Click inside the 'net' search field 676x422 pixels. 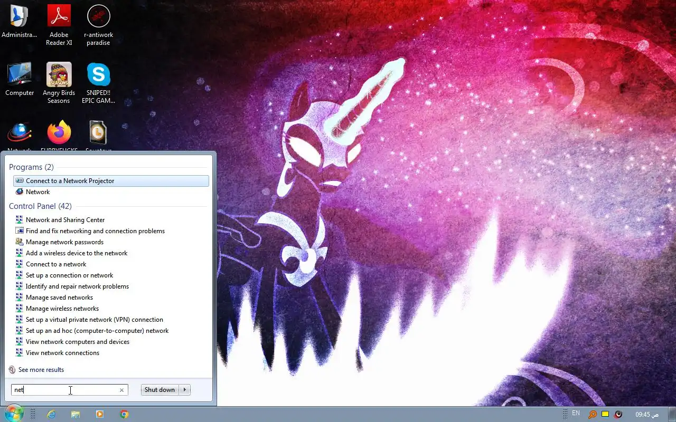pos(69,390)
